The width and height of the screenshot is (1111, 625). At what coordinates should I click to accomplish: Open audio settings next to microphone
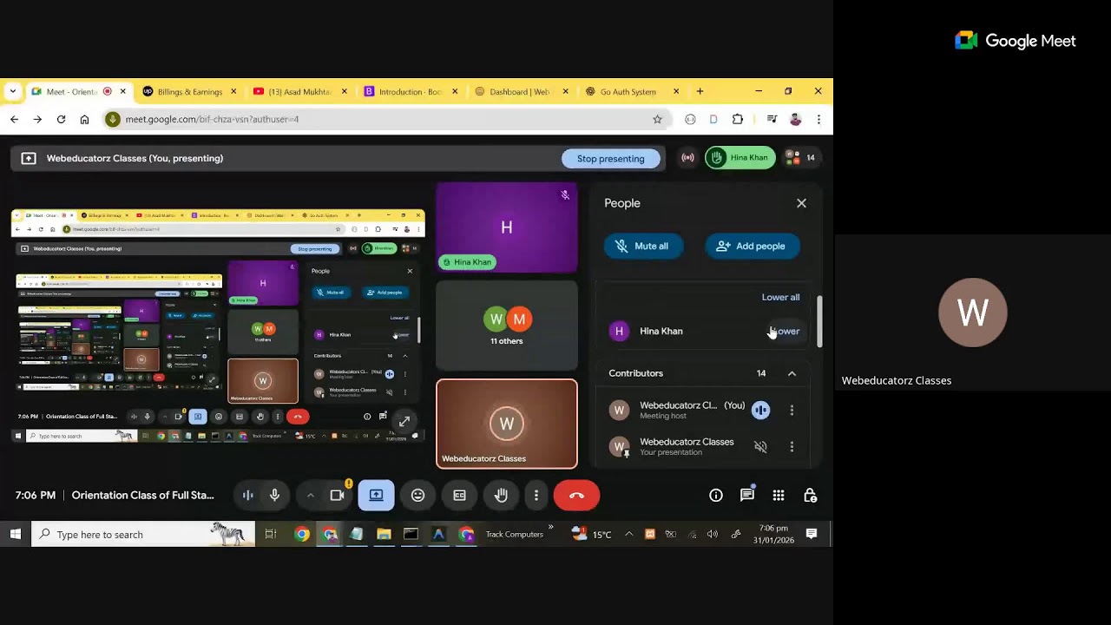(x=247, y=495)
